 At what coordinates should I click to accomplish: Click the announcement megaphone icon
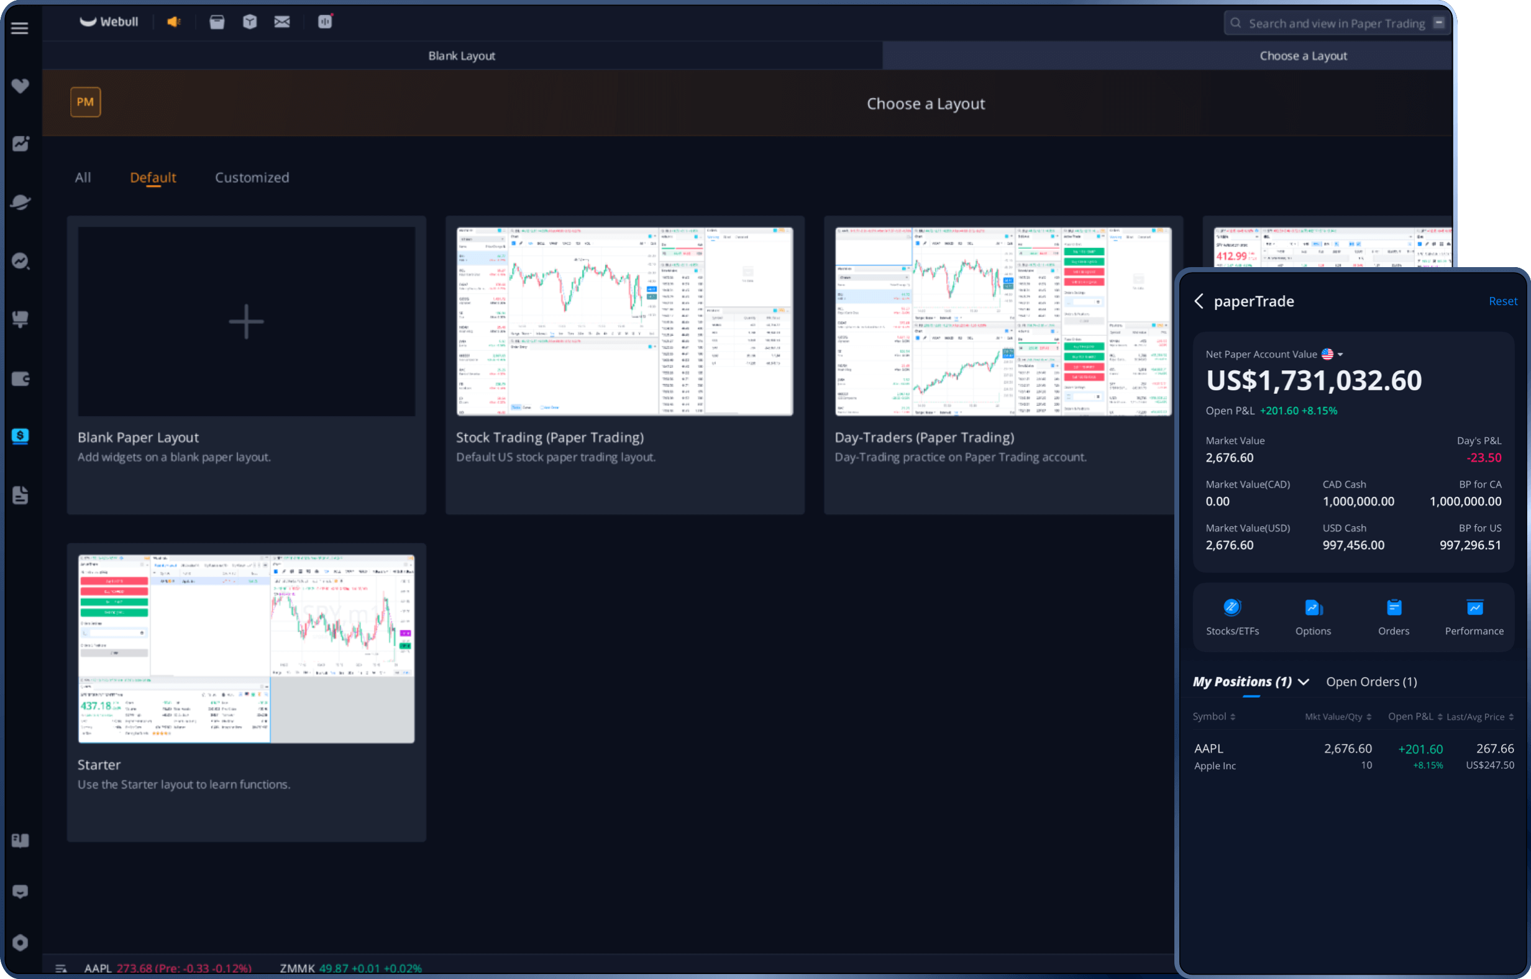173,22
